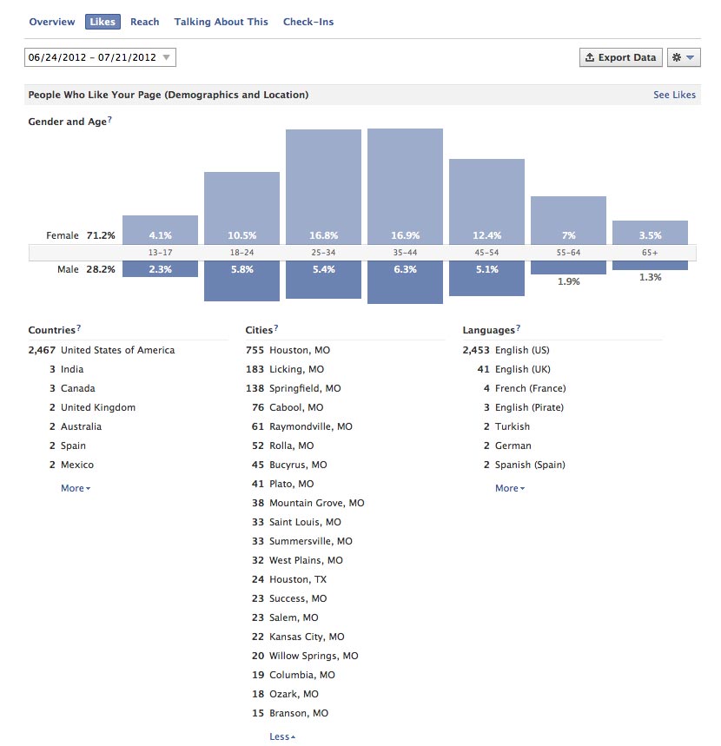Click the Houston, MO city entry

299,351
